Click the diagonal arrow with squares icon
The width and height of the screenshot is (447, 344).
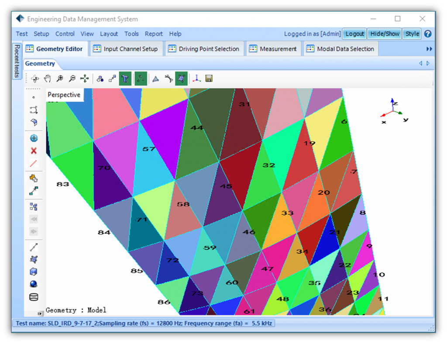point(34,191)
